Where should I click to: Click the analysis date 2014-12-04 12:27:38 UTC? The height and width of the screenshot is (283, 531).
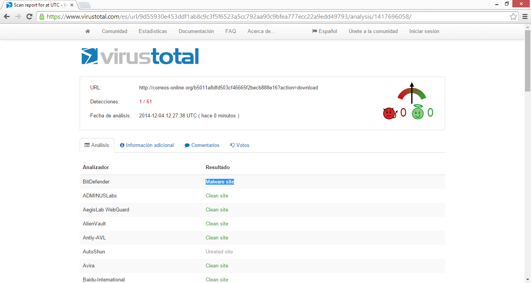click(x=168, y=115)
